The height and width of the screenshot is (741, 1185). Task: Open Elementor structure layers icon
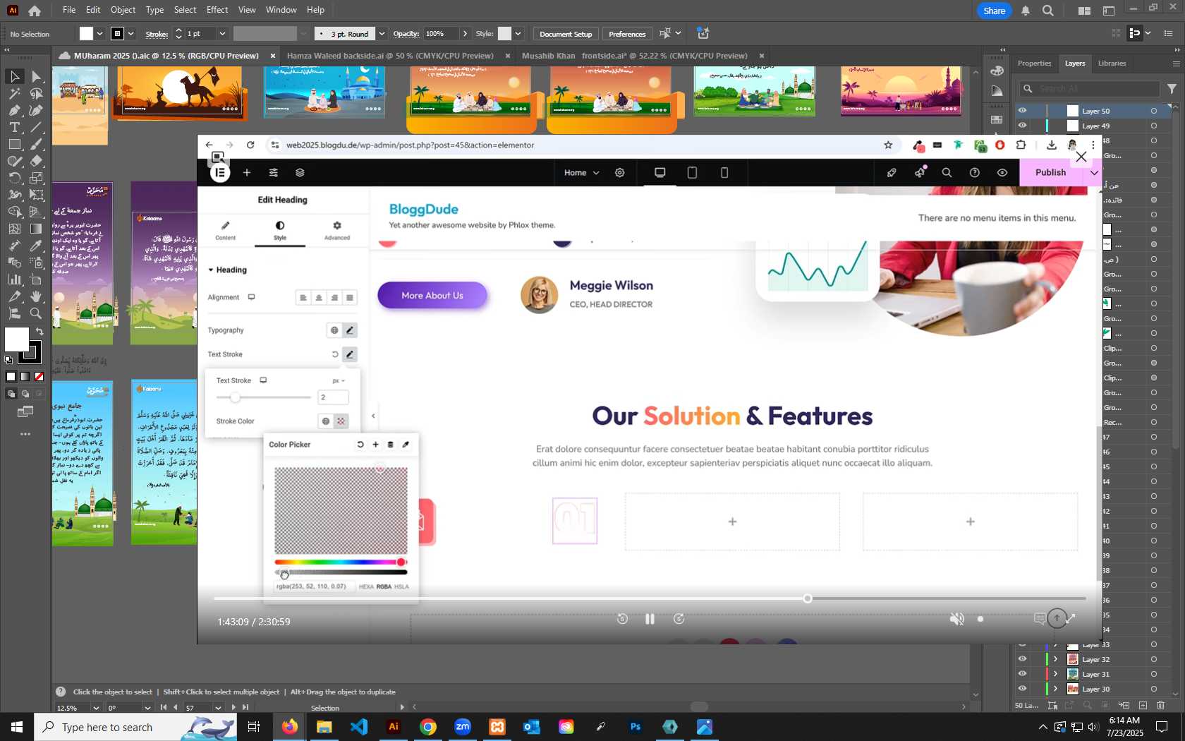(x=300, y=172)
